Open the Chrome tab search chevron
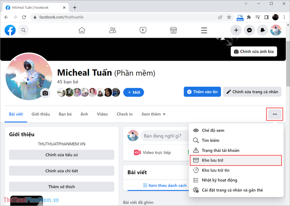The width and height of the screenshot is (290, 206). tap(246, 4)
